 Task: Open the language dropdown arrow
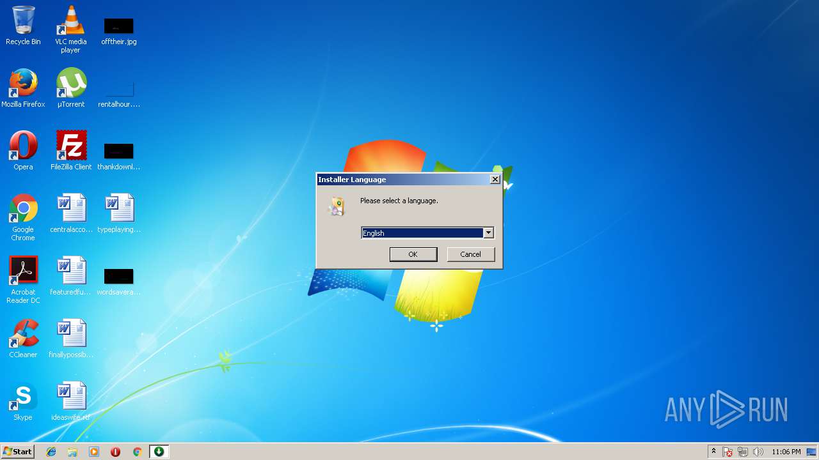pyautogui.click(x=488, y=233)
